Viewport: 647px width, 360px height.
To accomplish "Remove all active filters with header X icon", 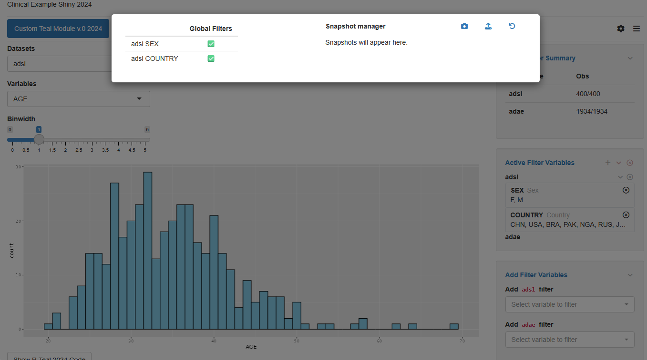I will 630,163.
